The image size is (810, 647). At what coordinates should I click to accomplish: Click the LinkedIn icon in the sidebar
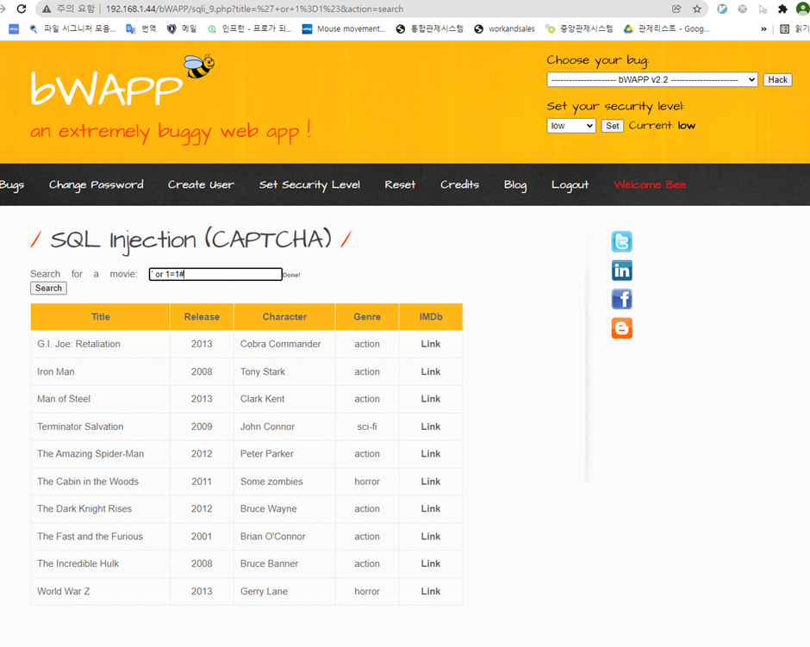pyautogui.click(x=622, y=271)
